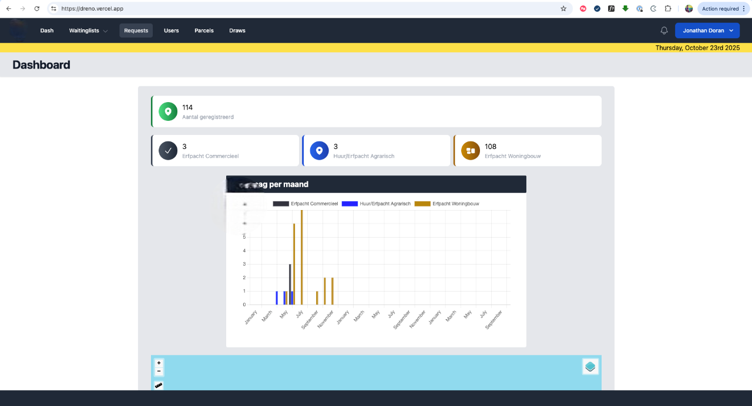752x406 pixels.
Task: Click the font finder f? extension
Action: tap(611, 9)
